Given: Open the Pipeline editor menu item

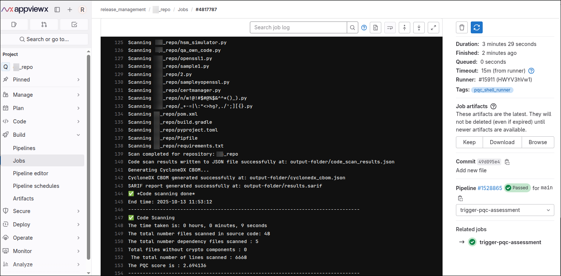Looking at the screenshot, I should click(30, 173).
